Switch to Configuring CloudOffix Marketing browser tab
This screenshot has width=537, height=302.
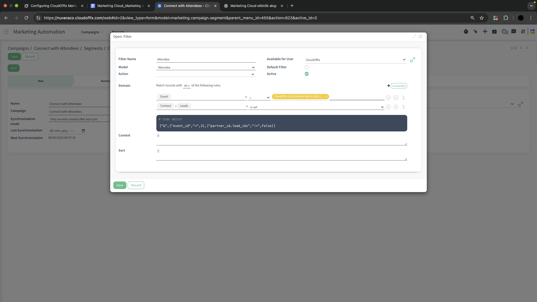pos(54,6)
